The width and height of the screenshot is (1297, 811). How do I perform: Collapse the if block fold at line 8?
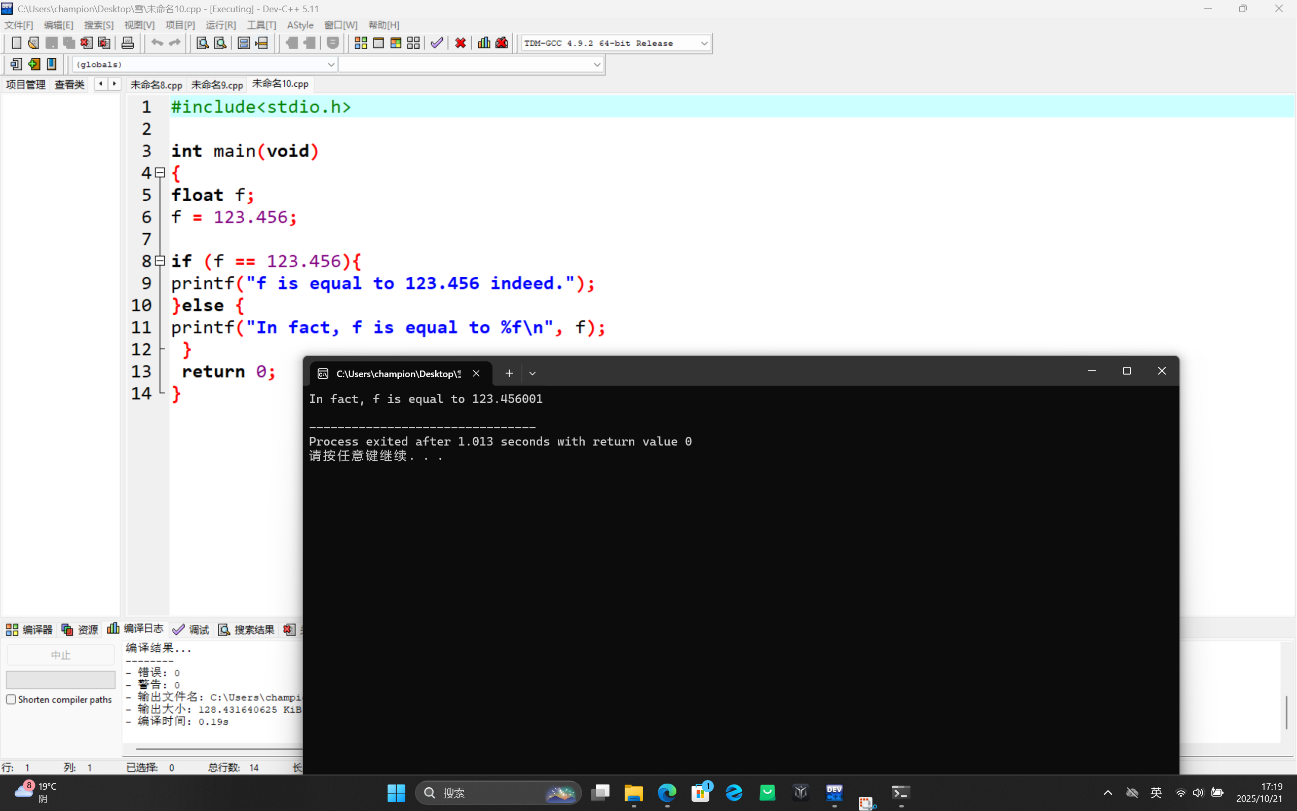coord(160,261)
